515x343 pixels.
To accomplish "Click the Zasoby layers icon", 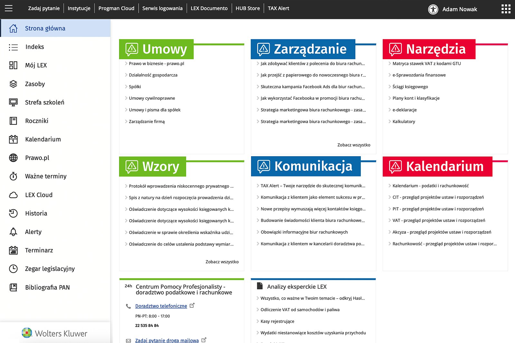I will click(x=13, y=84).
